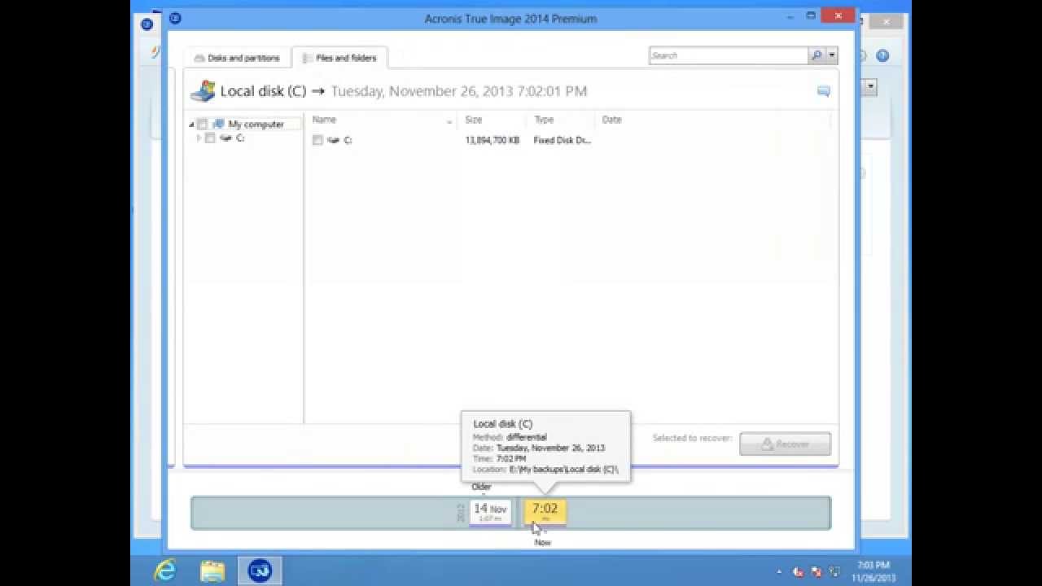Tick the C: checkbox in file list
The height and width of the screenshot is (586, 1042).
click(x=317, y=140)
